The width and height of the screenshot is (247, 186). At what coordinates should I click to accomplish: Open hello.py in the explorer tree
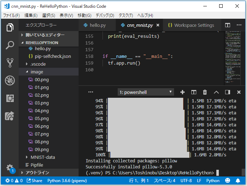click(x=49, y=49)
